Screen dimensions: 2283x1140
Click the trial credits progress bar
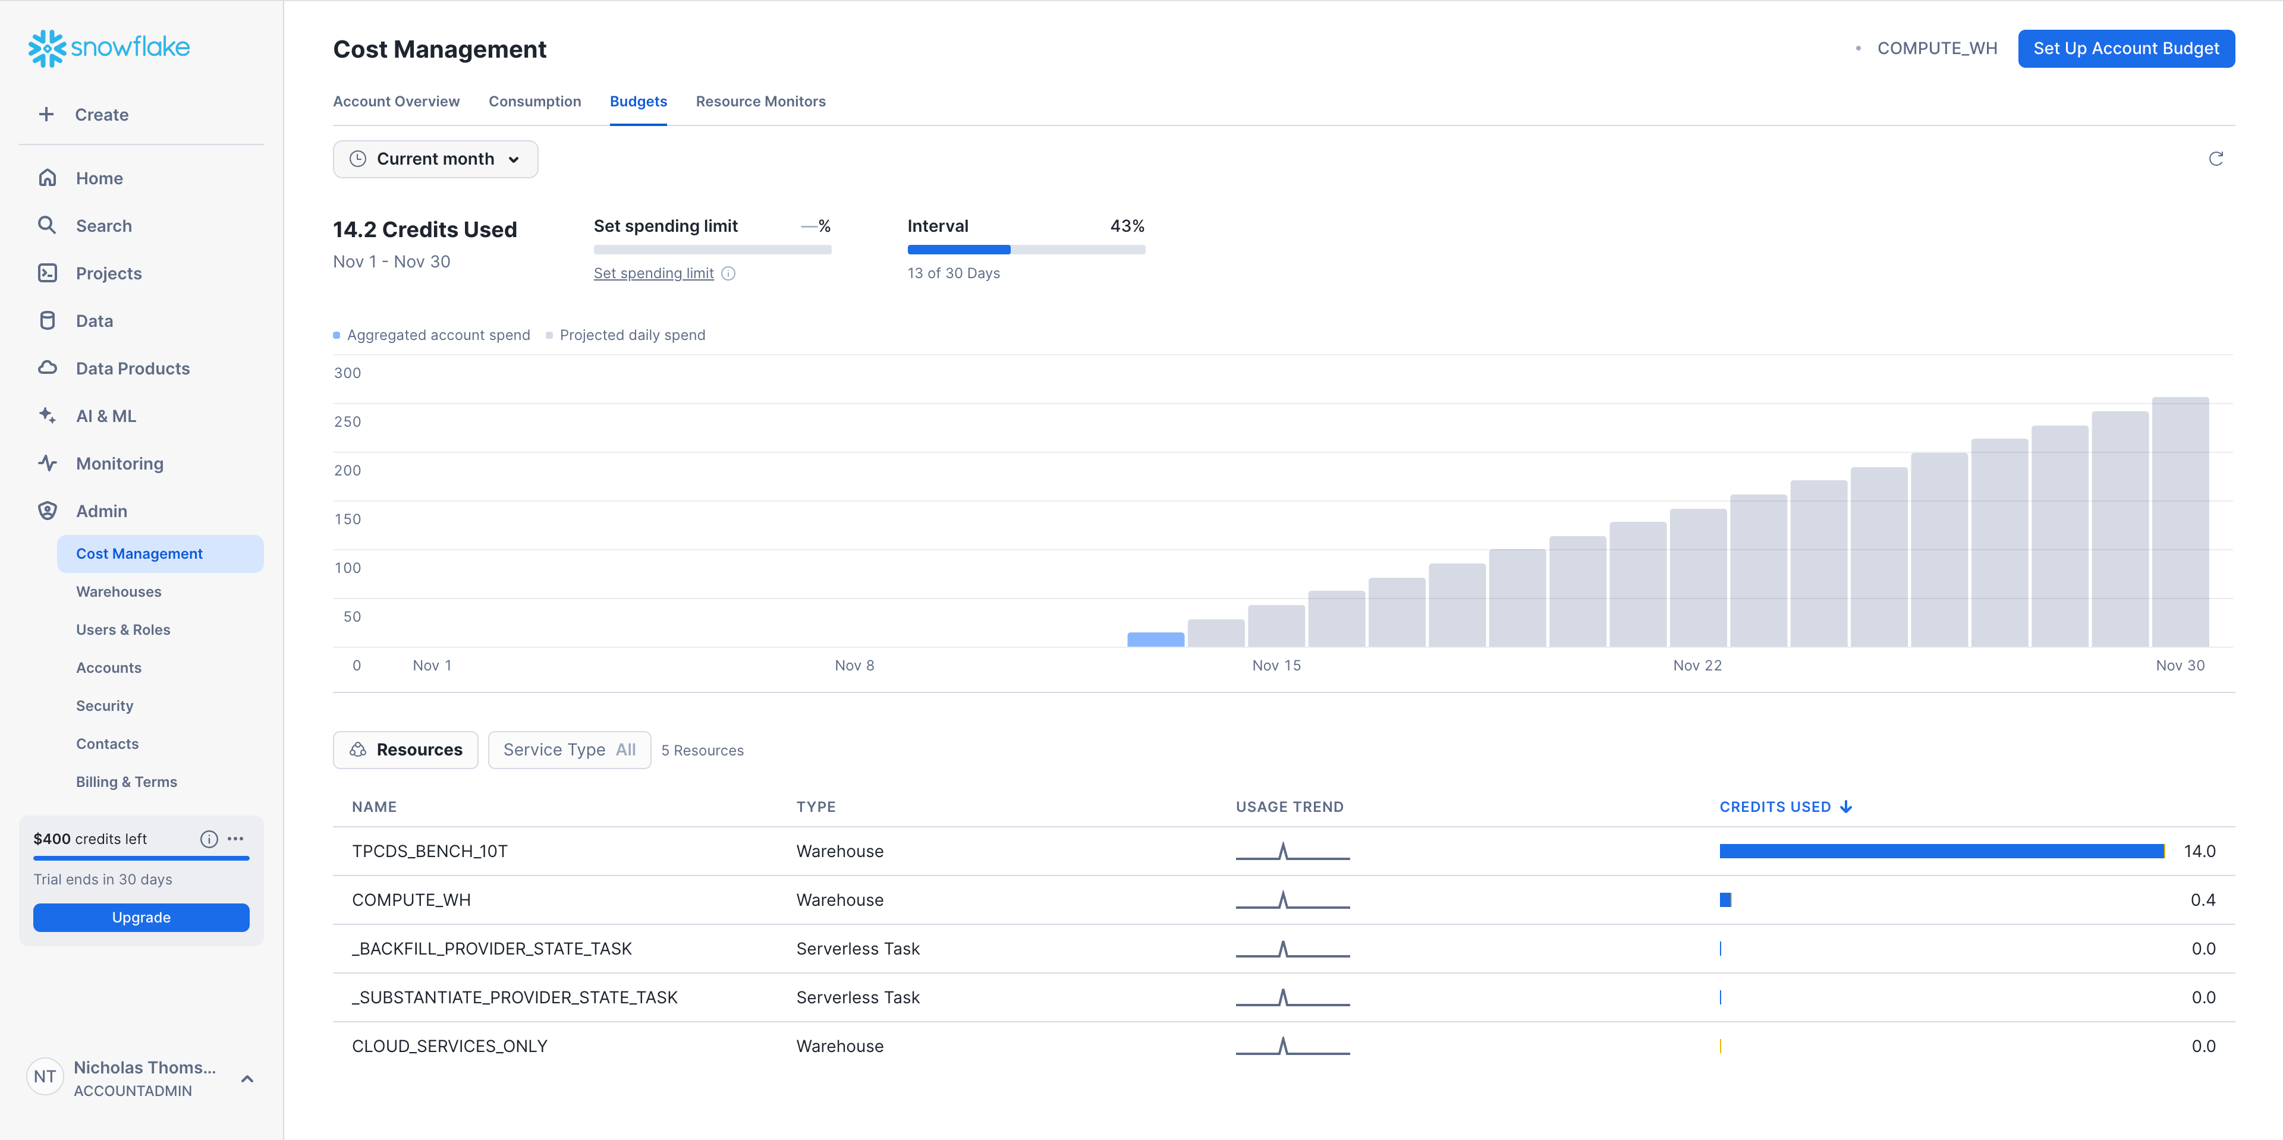(x=141, y=858)
